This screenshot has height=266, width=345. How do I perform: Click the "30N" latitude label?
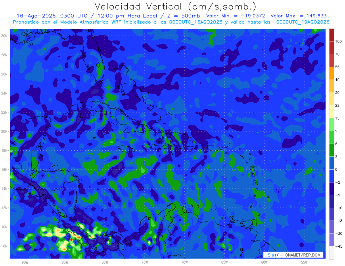[5, 36]
